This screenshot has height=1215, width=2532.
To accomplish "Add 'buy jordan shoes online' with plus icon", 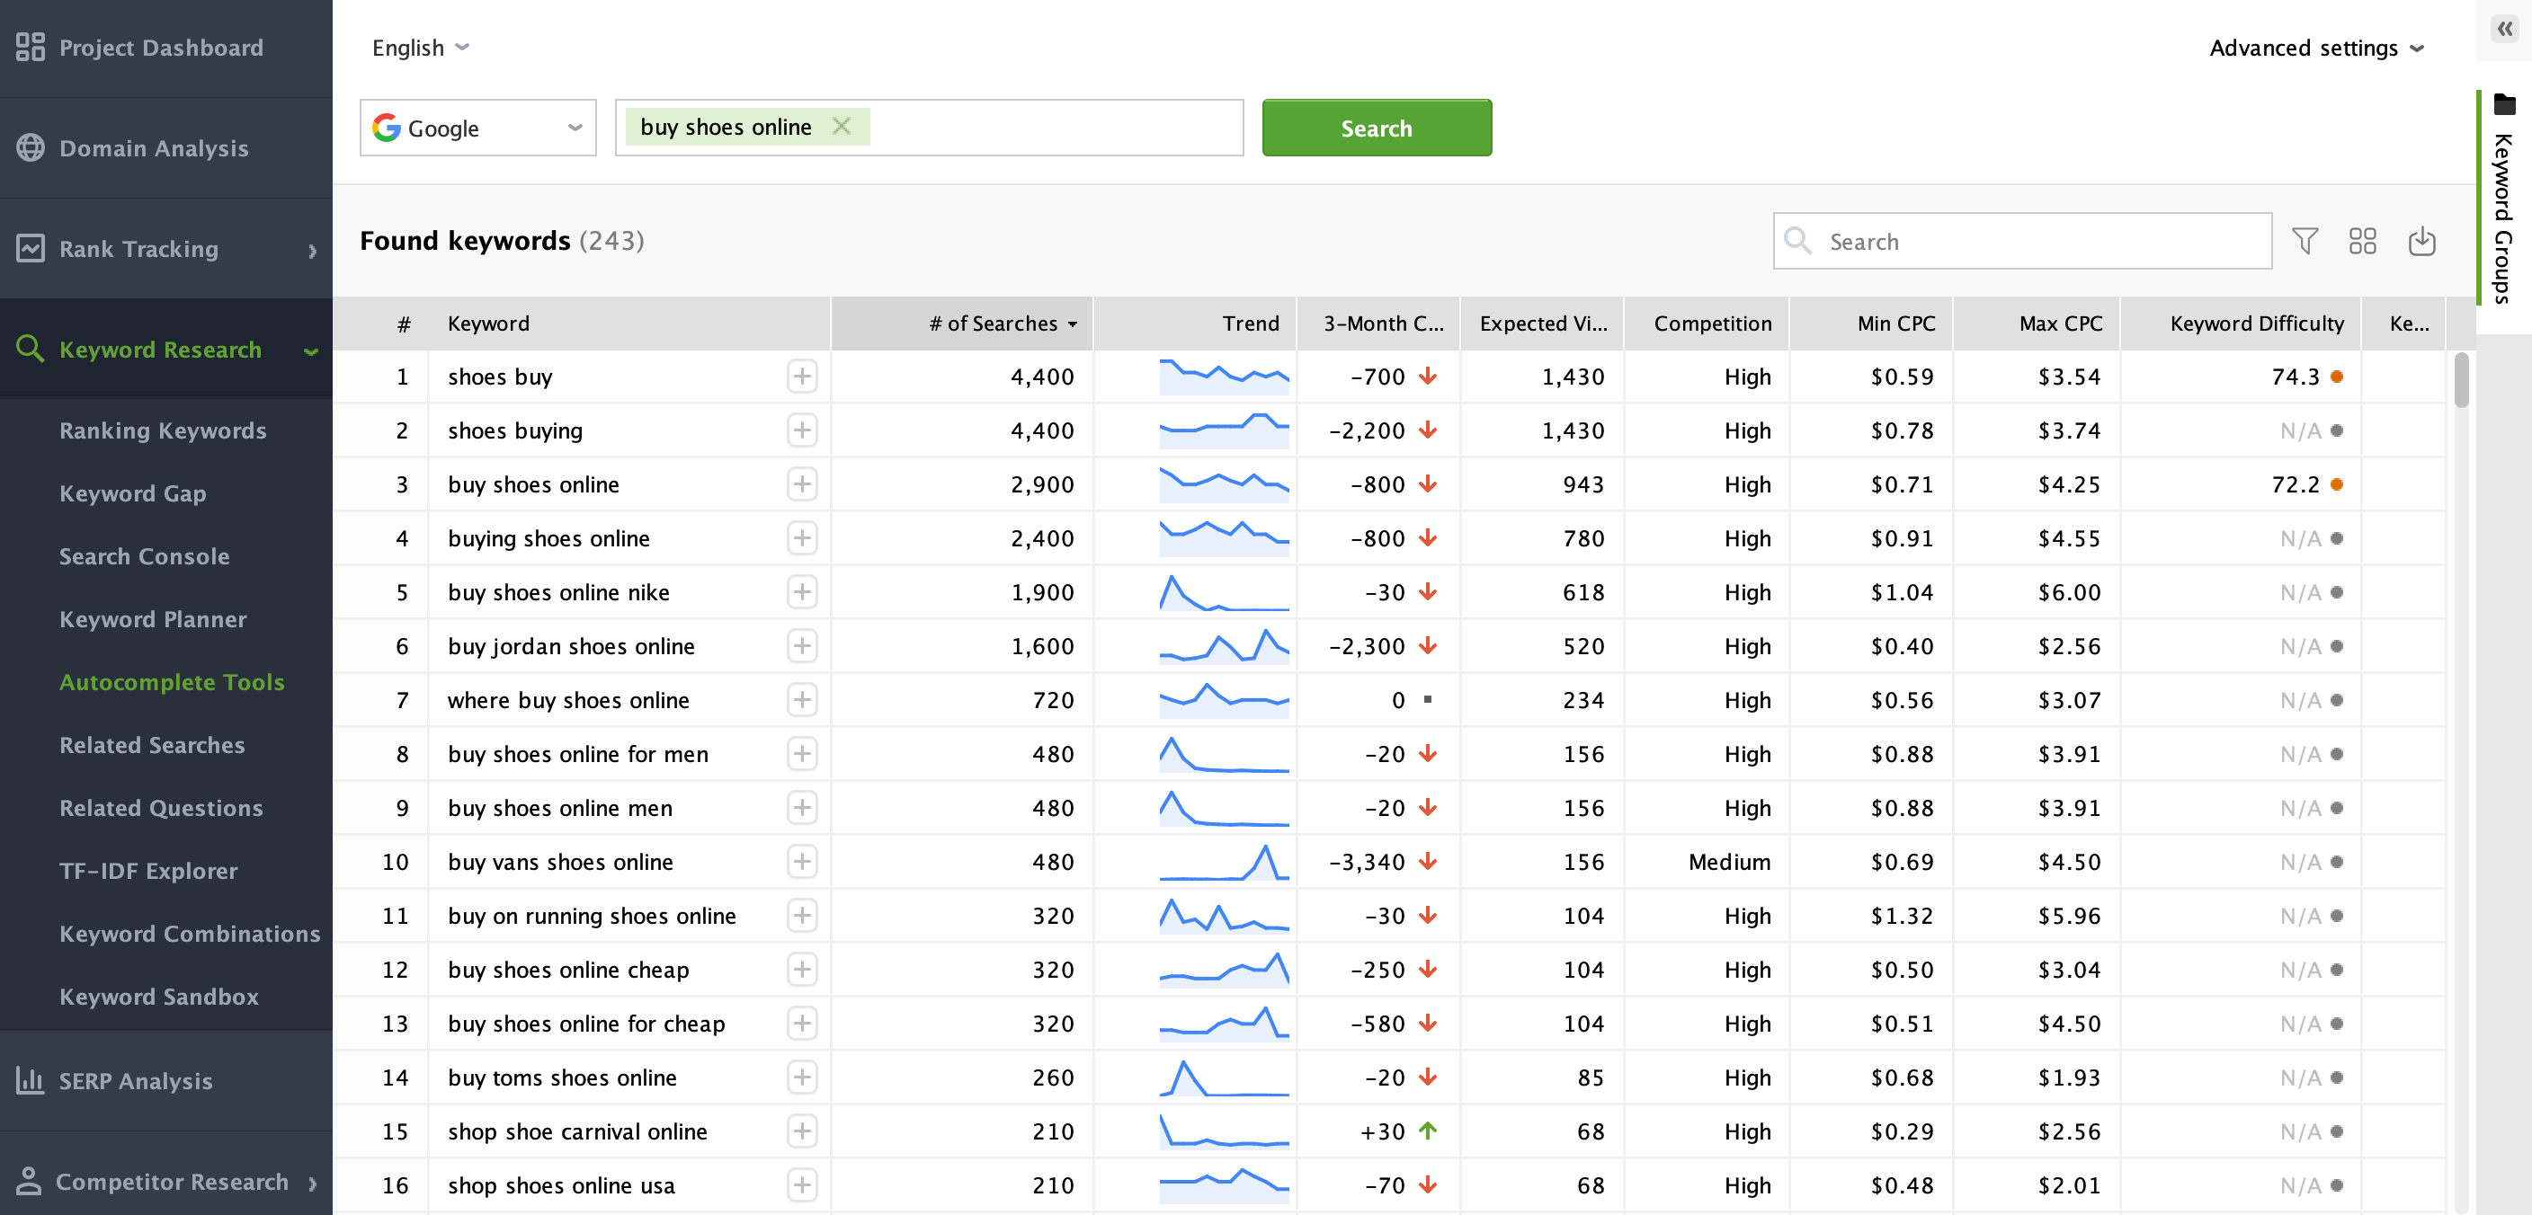I will 802,646.
